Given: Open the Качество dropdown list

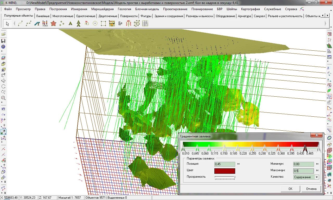Looking at the screenshot, I should point(317,177).
